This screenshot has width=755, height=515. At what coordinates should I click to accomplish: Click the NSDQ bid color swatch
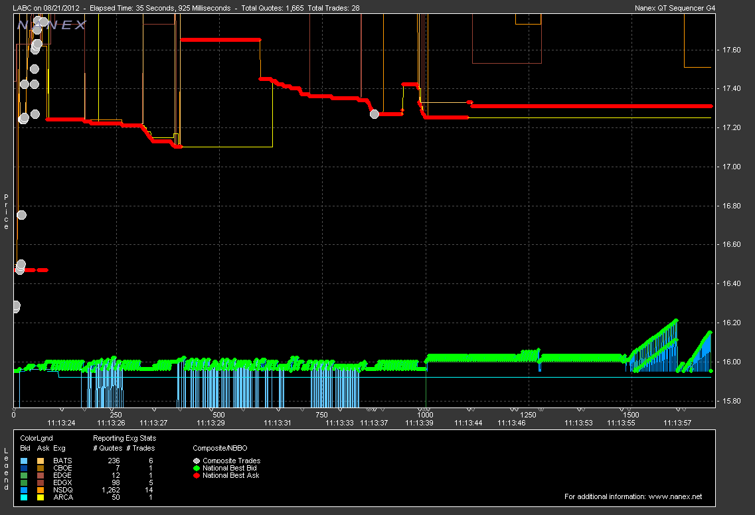(x=24, y=490)
